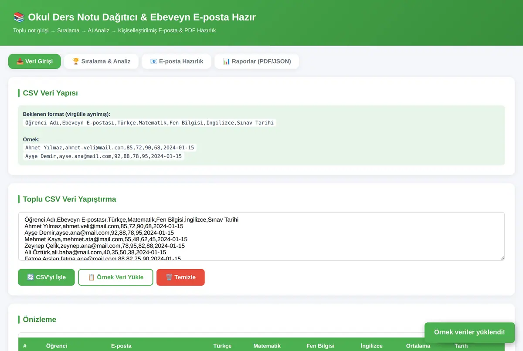Click the 'Toplu CSV Veri Yapıştırma' heading
This screenshot has width=523, height=351.
click(69, 199)
